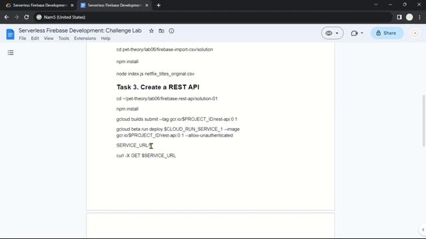Image resolution: width=426 pixels, height=239 pixels.
Task: Star the Challenge Lab document
Action: (151, 31)
